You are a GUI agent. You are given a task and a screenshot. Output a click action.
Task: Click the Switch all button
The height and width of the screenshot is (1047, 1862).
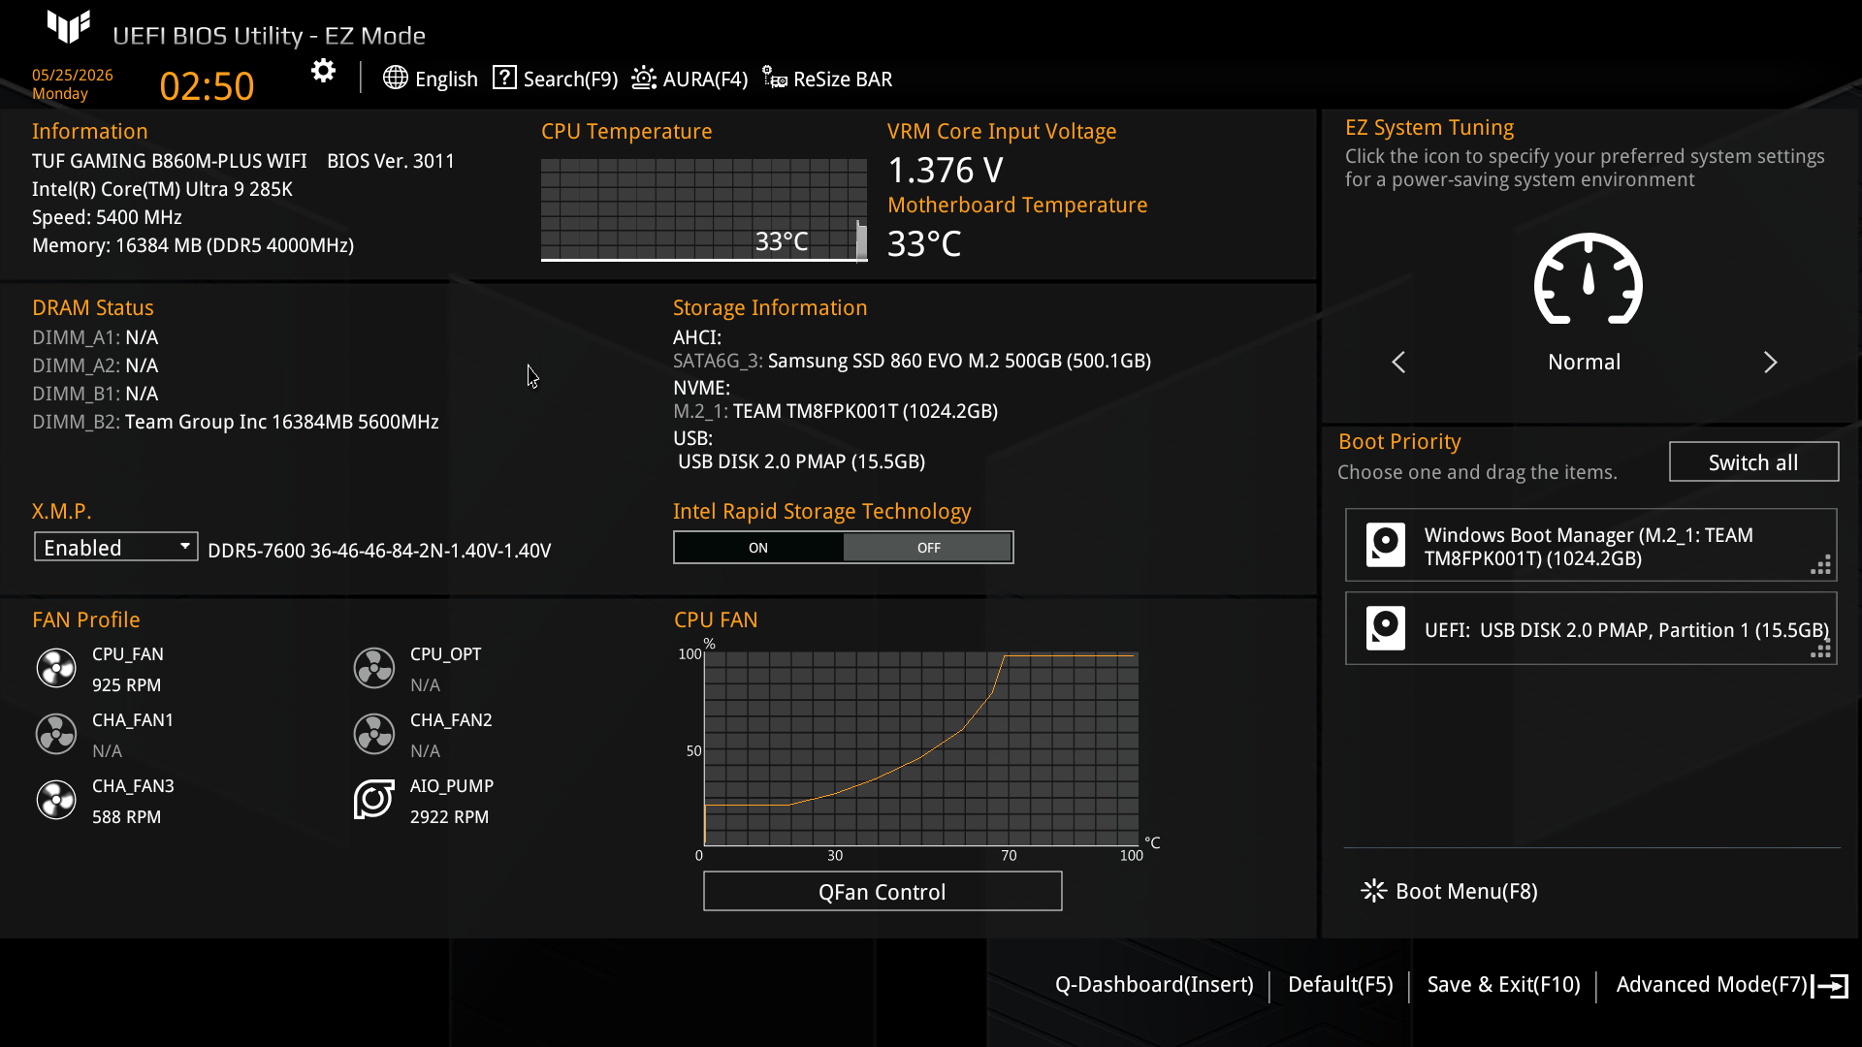coord(1753,462)
